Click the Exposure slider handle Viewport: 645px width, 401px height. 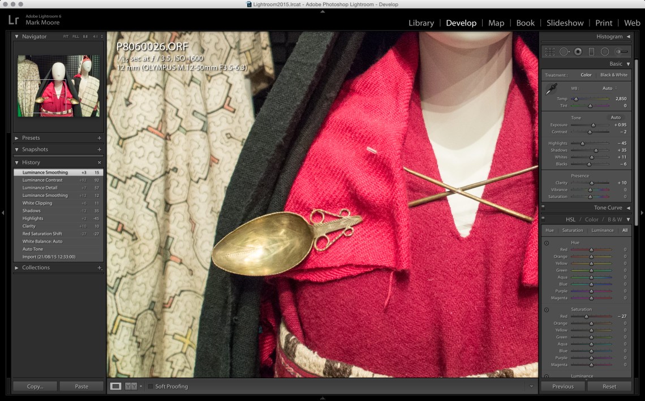(593, 125)
